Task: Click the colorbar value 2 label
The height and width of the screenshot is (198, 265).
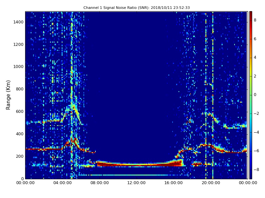Action: pyautogui.click(x=255, y=76)
